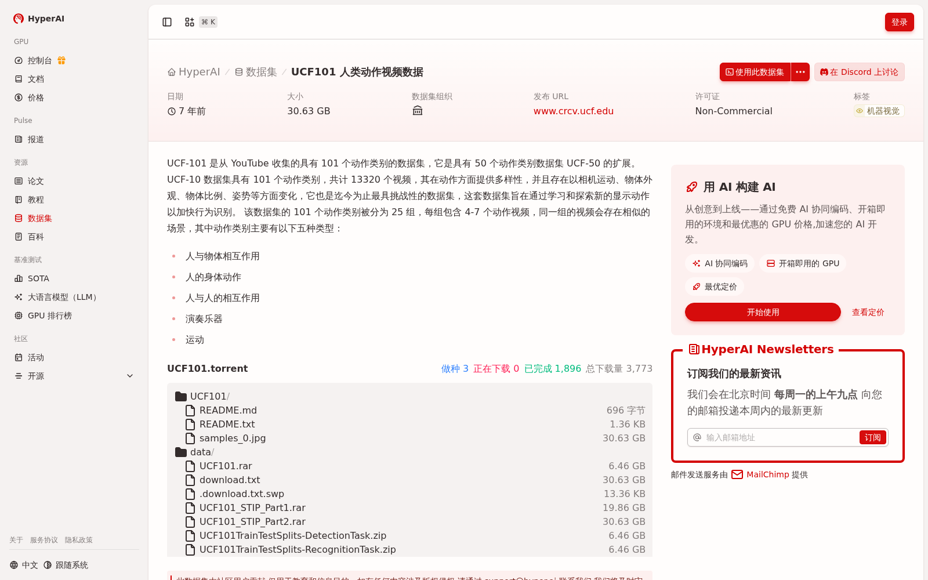Image resolution: width=928 pixels, height=580 pixels.
Task: Click the 用 AI 构建 AI rocket icon
Action: click(x=691, y=187)
